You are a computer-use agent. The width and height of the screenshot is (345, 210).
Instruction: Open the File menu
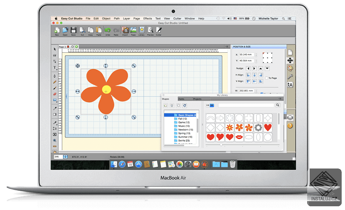(88, 18)
